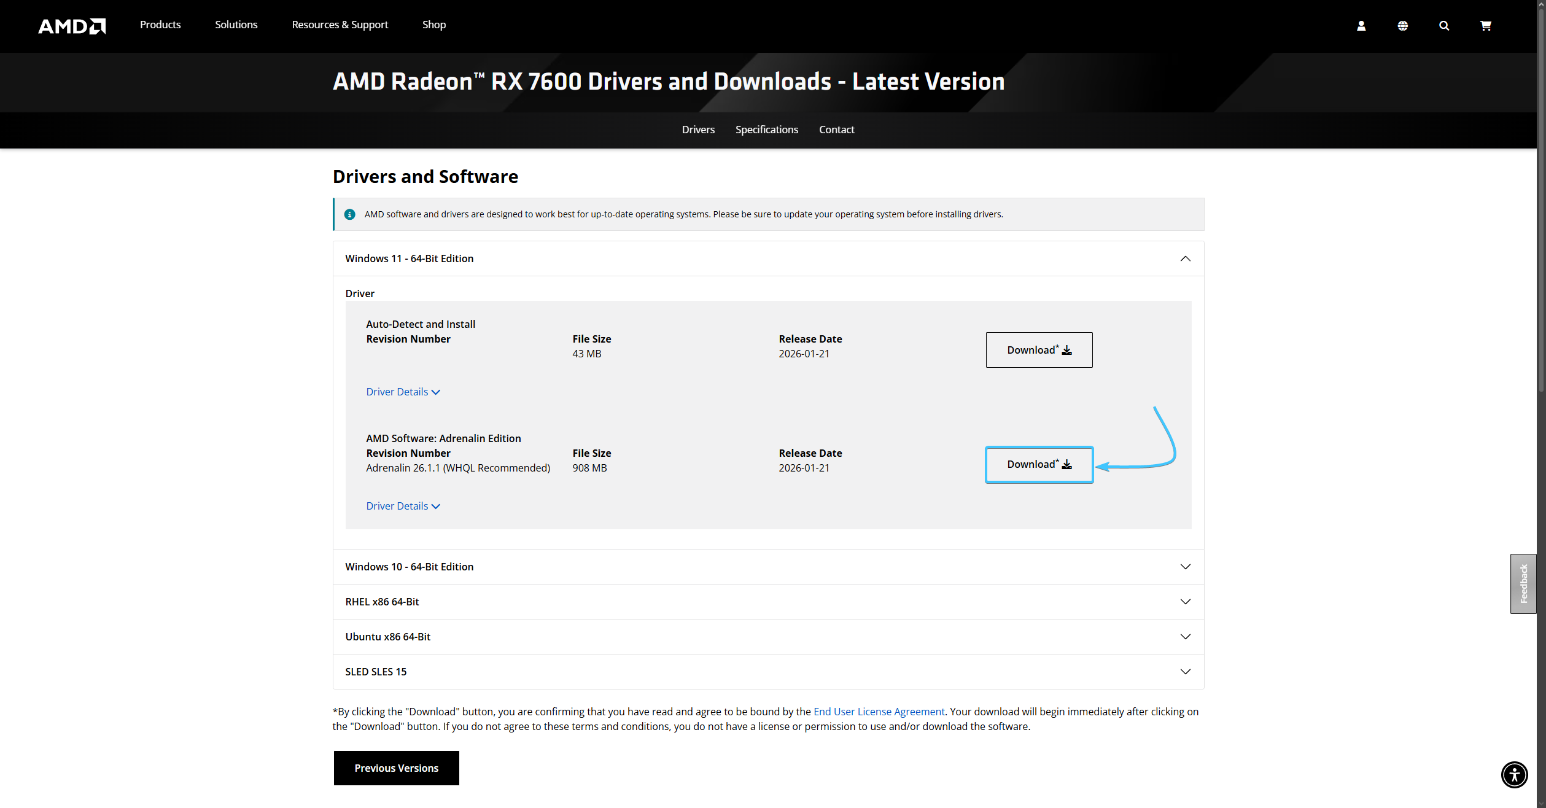Collapse the Windows 11 64-Bit section

pos(1185,258)
